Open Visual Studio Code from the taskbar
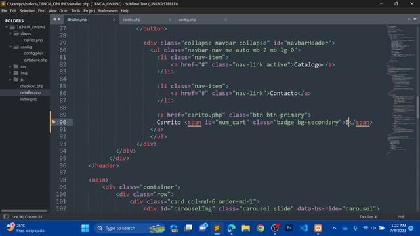This screenshot has height=236, width=420. pos(303,228)
